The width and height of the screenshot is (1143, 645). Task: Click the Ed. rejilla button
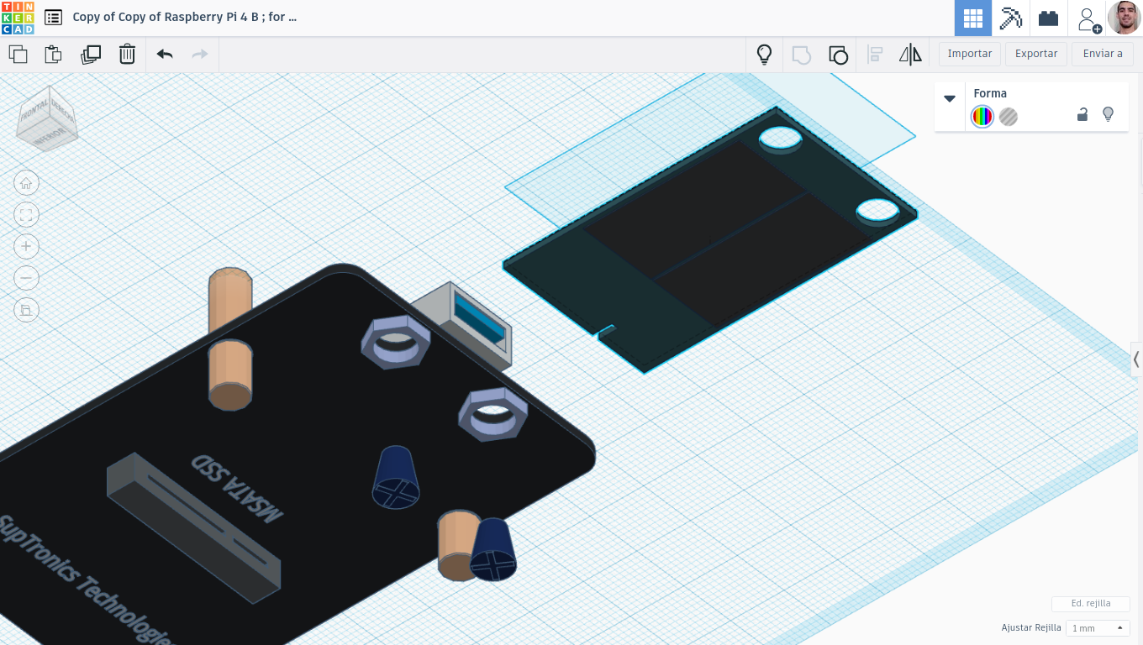click(1091, 604)
